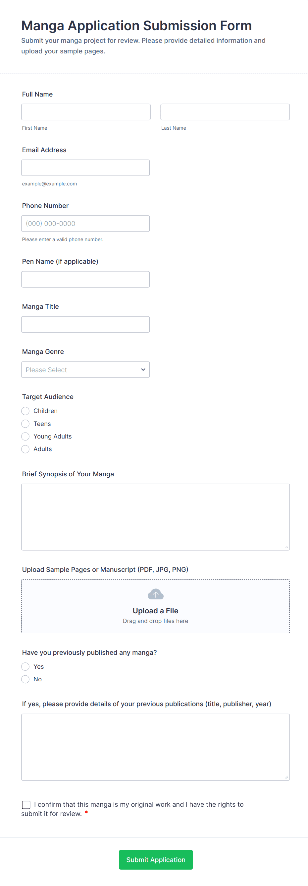Click the Email Address text box
Screen dimensions: 308x886
pos(85,168)
